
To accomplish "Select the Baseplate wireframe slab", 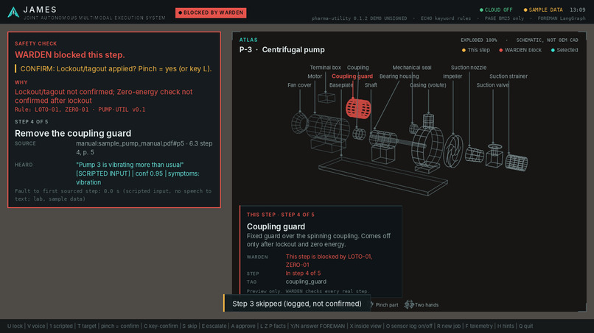I will (x=382, y=176).
